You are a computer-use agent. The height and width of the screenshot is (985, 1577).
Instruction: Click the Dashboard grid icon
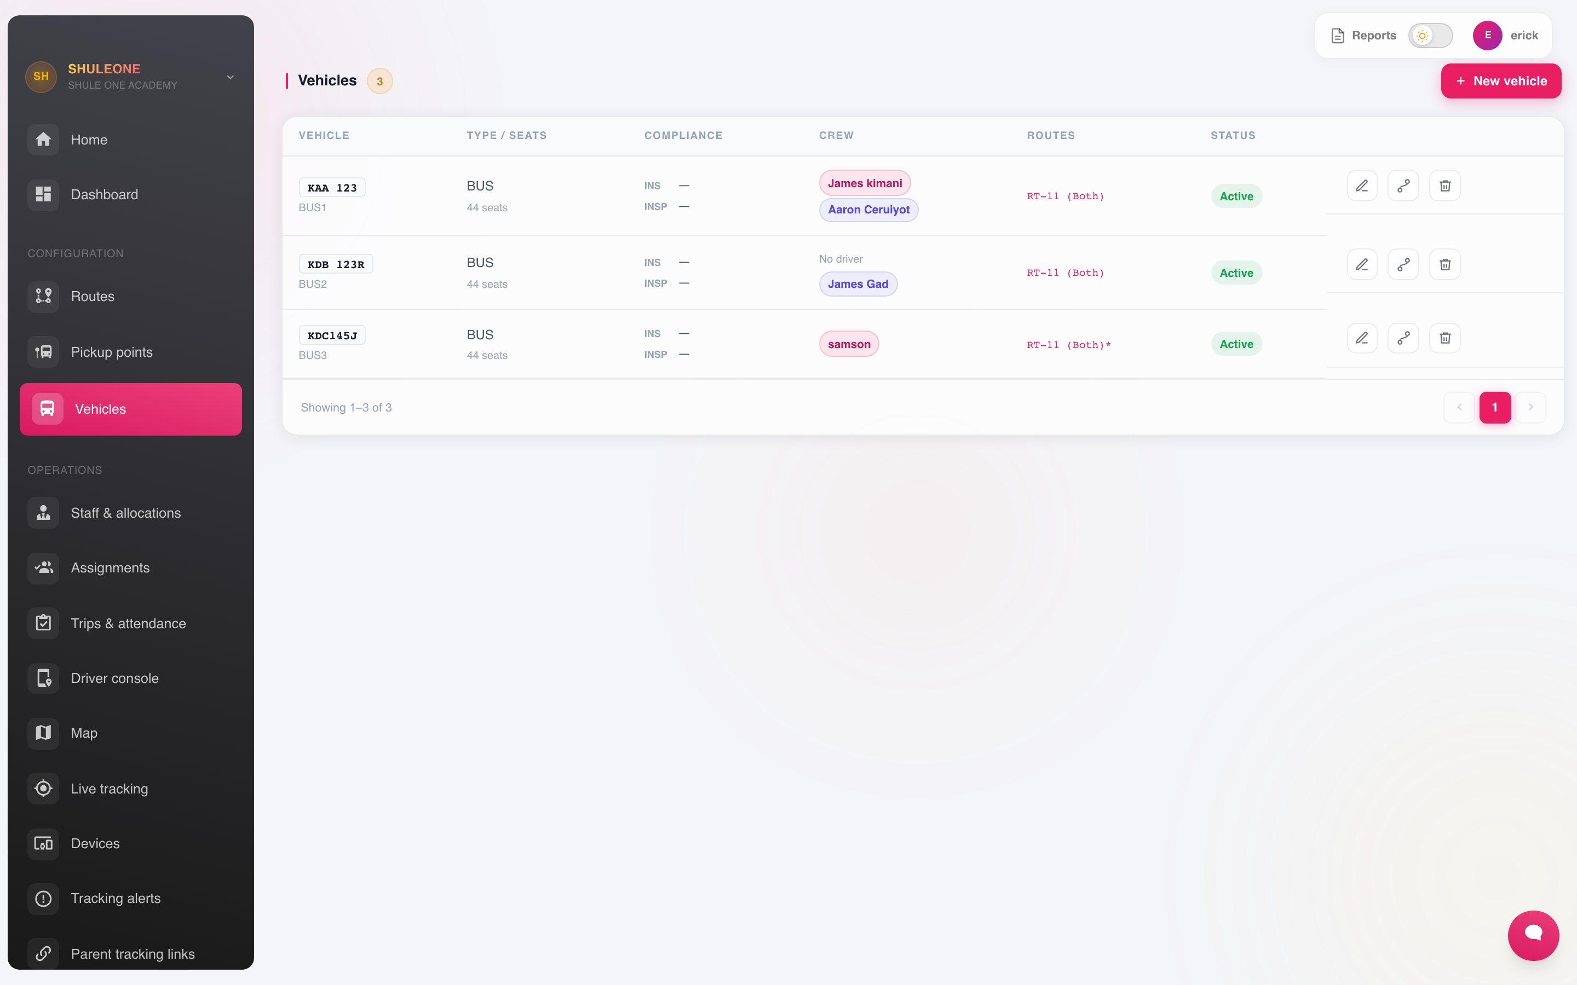pyautogui.click(x=43, y=194)
